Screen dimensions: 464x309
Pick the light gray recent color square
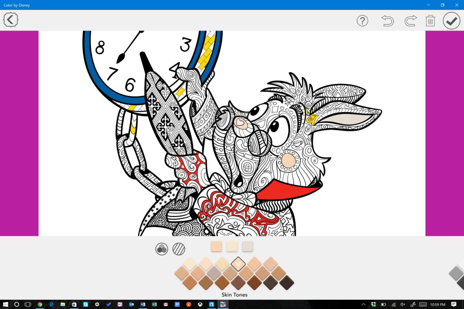[247, 246]
